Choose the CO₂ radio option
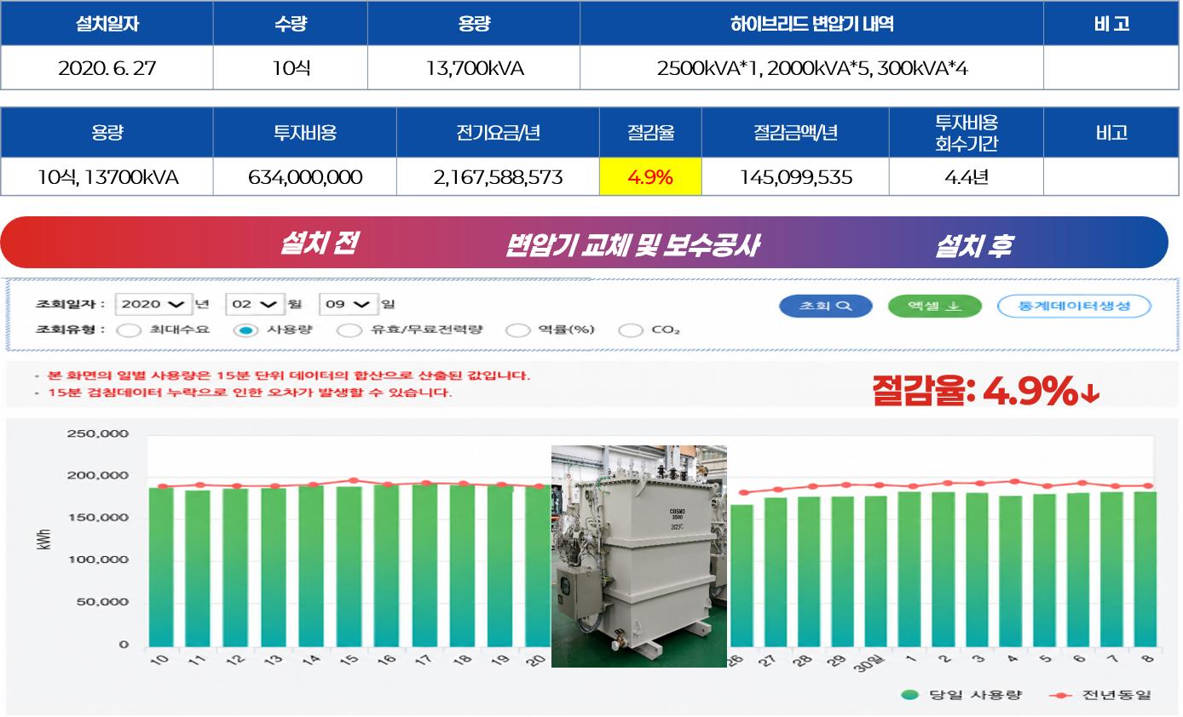The image size is (1183, 717). (x=630, y=330)
